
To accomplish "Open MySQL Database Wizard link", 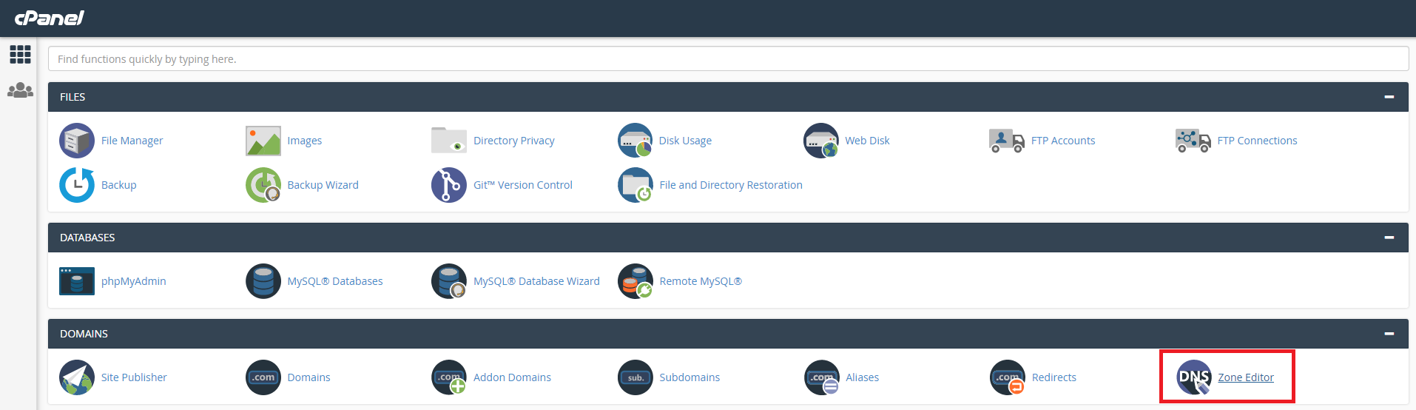I will coord(536,281).
